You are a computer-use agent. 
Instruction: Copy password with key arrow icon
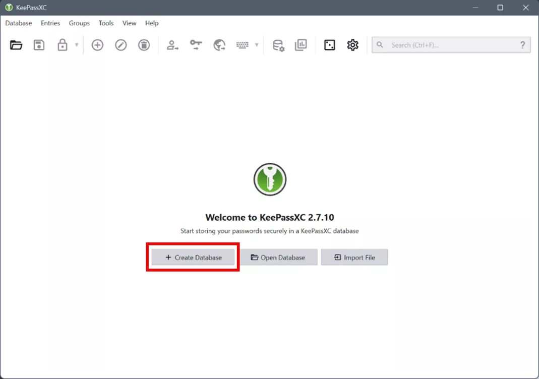point(196,45)
